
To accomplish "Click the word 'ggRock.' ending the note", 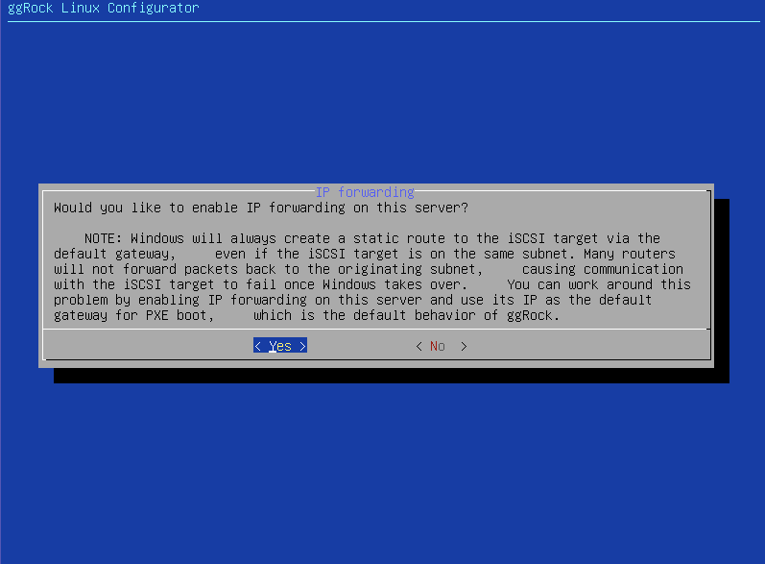I will [x=534, y=315].
